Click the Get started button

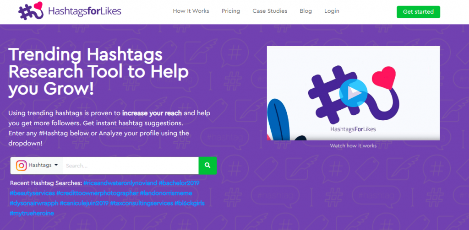pyautogui.click(x=418, y=12)
